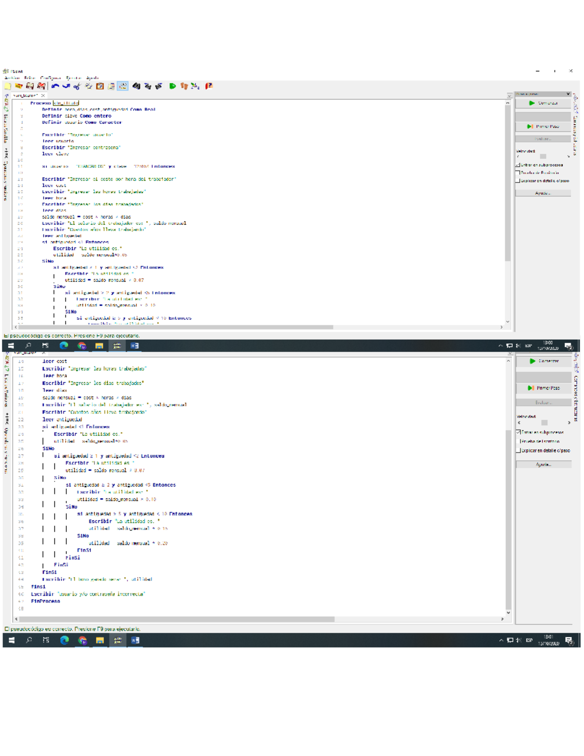Click the Open file folder icon
The image size is (584, 756).
18,86
